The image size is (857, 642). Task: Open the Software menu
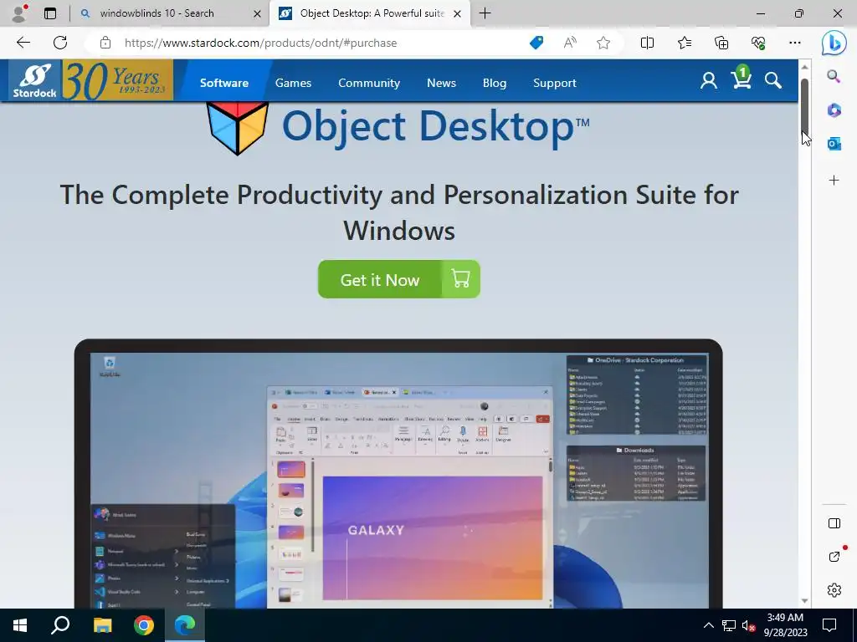224,83
